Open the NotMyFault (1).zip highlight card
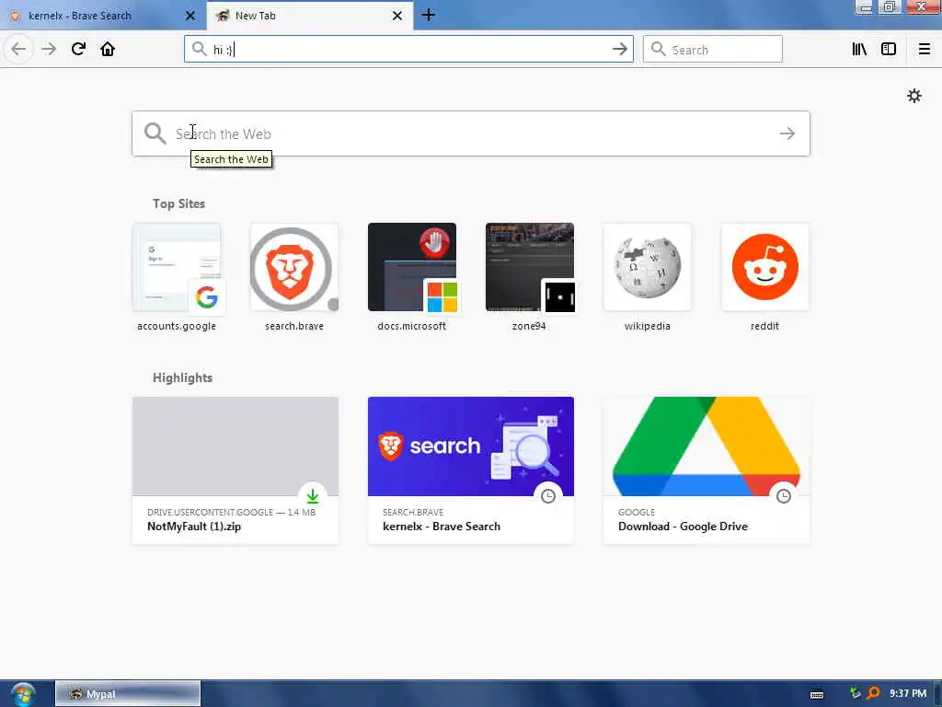 click(235, 470)
